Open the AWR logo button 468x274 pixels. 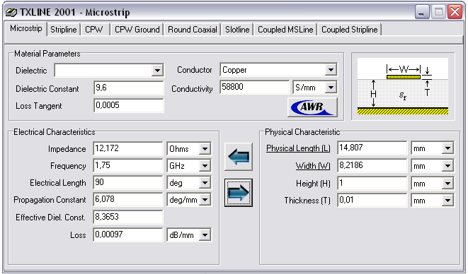(x=312, y=107)
